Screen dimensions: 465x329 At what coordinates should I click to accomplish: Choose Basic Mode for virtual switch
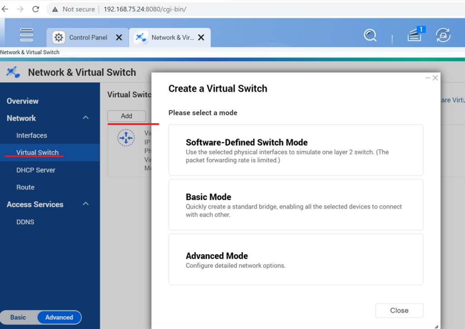coord(296,205)
